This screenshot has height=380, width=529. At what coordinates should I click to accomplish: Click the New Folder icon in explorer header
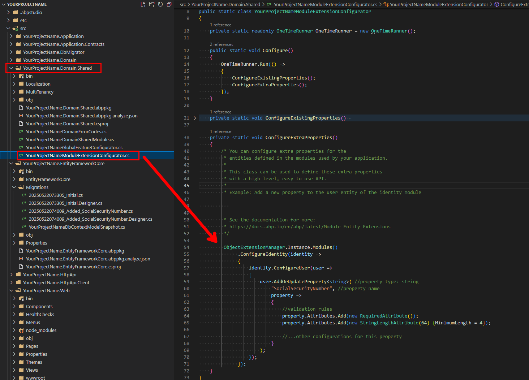(152, 4)
